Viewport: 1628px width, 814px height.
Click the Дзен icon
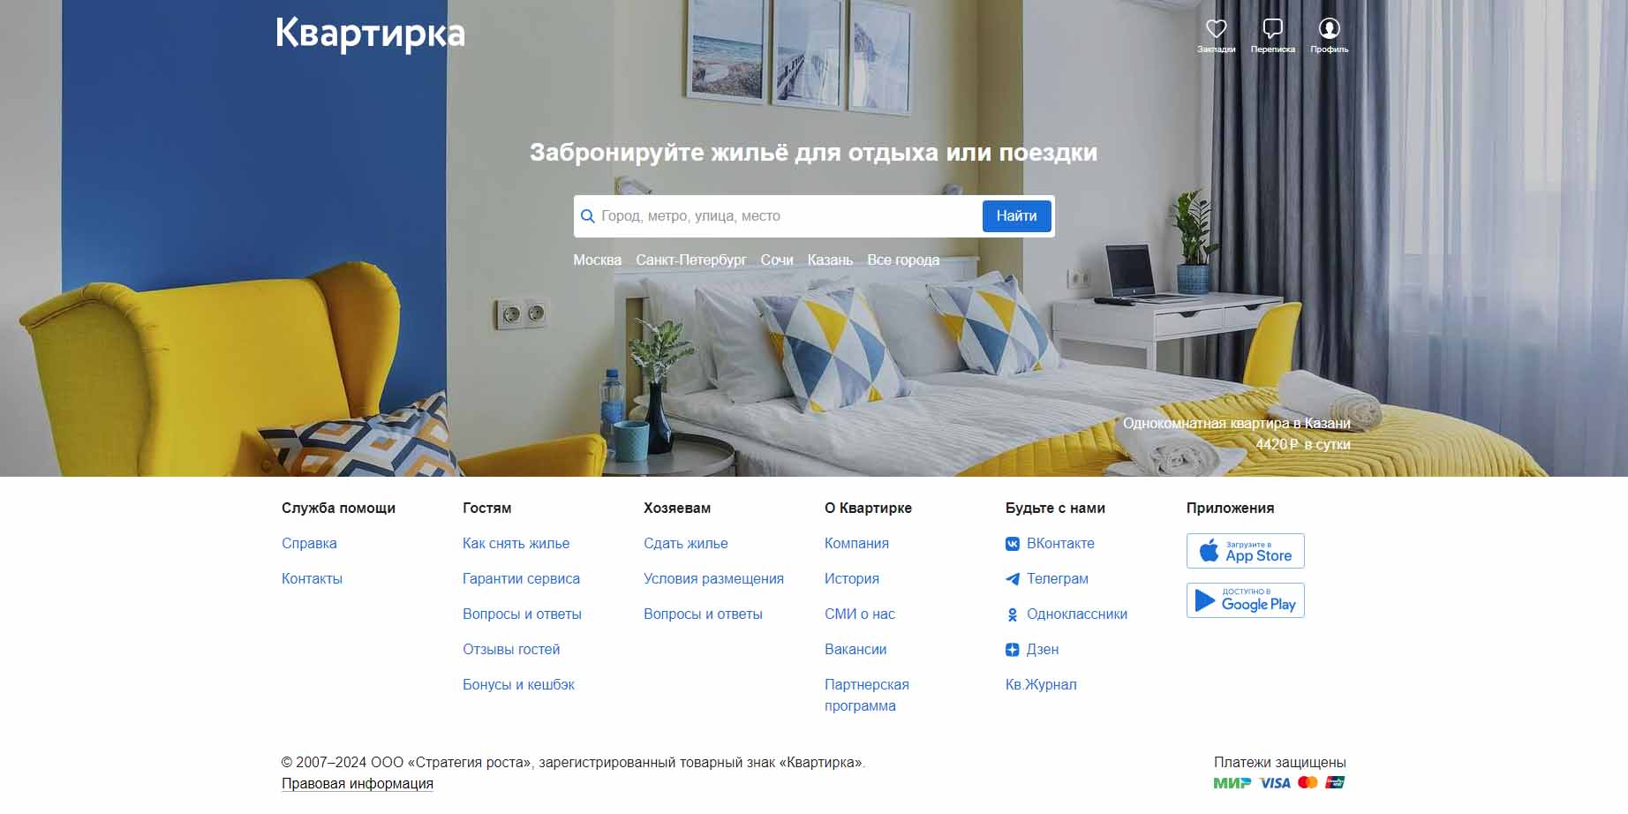pos(1013,650)
